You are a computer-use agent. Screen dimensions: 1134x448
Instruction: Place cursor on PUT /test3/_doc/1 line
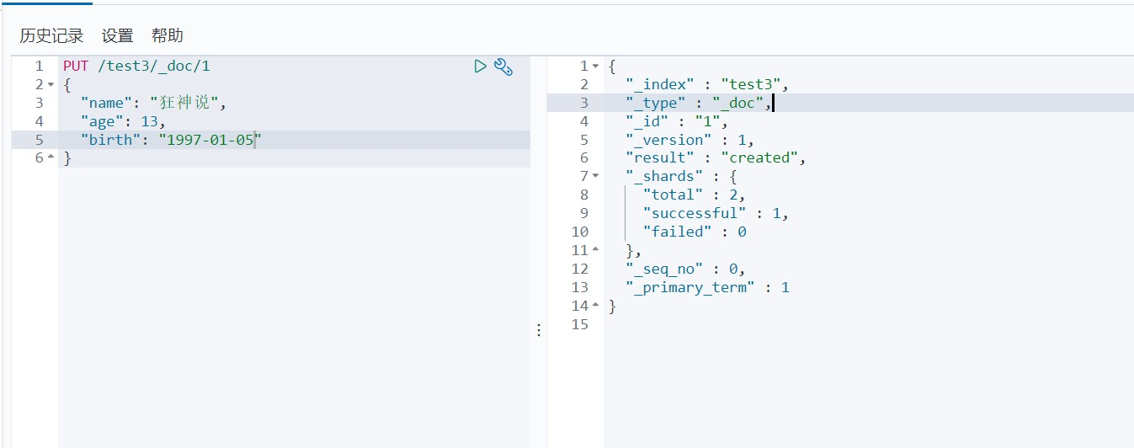tap(130, 66)
